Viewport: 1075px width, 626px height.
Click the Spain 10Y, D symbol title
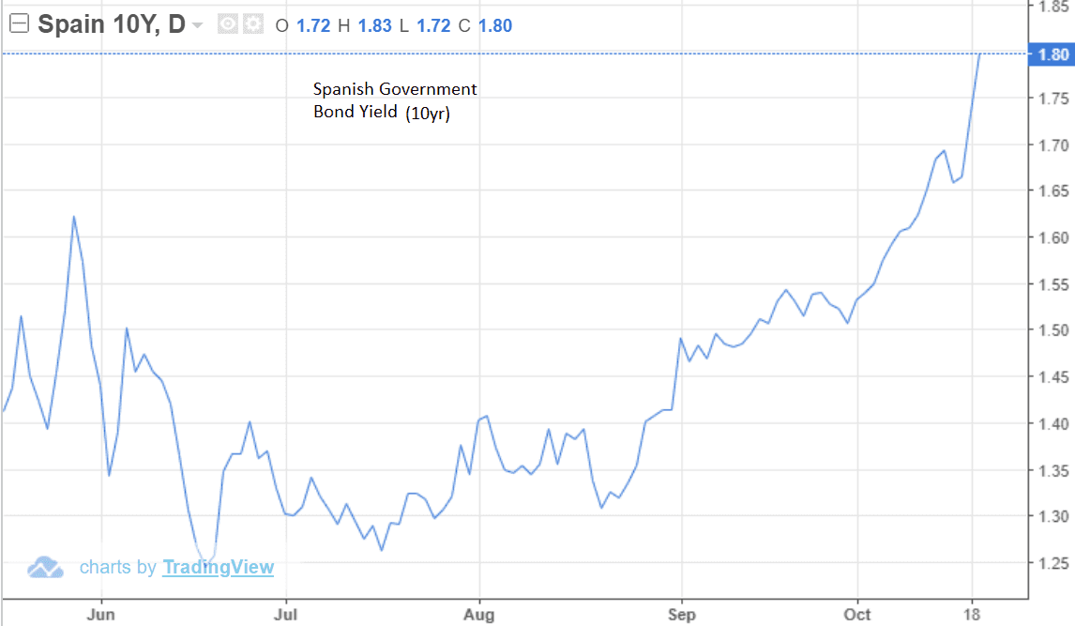coord(111,25)
